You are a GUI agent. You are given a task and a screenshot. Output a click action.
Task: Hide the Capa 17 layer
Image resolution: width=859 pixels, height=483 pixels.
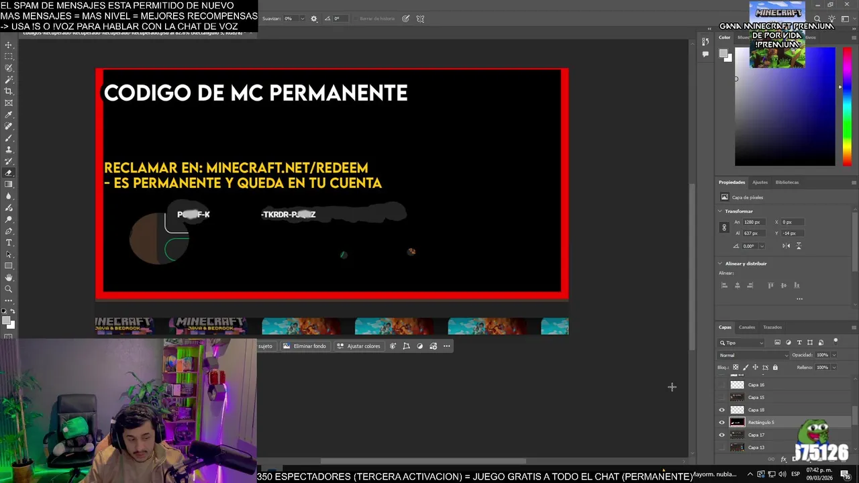(722, 435)
